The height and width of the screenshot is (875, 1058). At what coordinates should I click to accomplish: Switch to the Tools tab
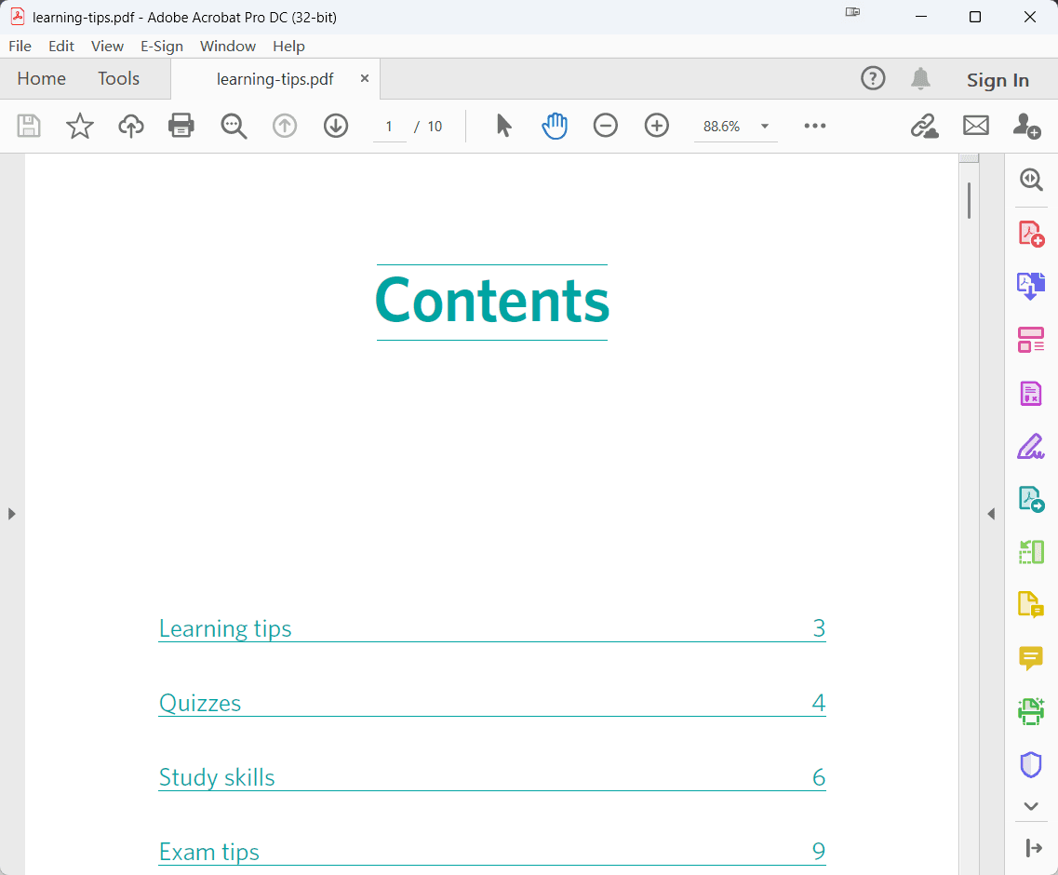pyautogui.click(x=119, y=79)
